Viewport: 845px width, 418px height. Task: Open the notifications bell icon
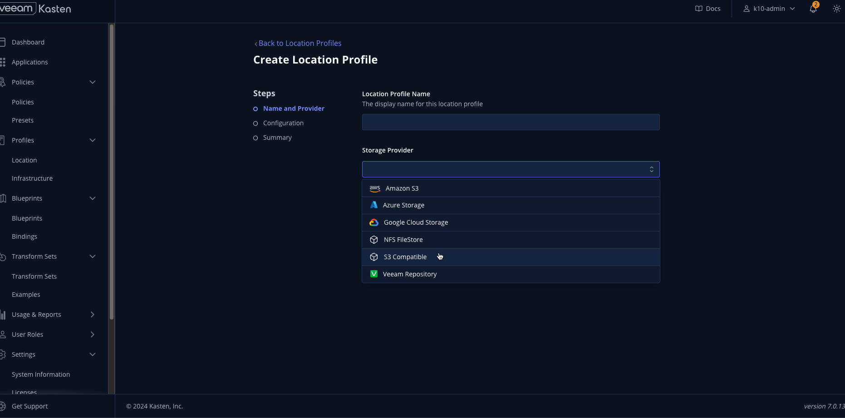pos(813,9)
